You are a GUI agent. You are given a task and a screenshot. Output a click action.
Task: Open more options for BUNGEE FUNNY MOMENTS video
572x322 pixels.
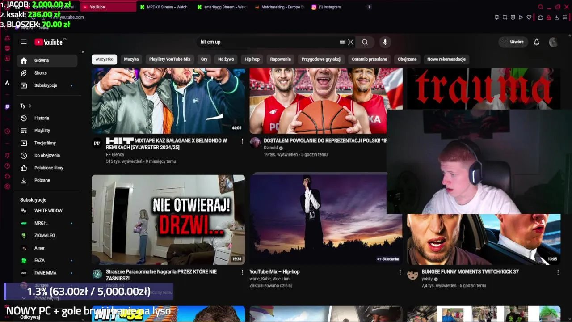point(558,272)
